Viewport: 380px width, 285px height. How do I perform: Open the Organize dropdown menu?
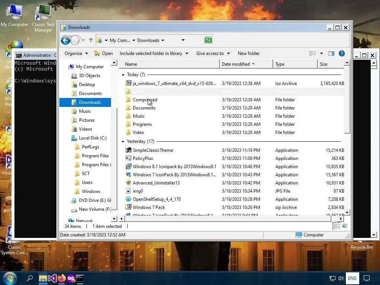click(76, 53)
